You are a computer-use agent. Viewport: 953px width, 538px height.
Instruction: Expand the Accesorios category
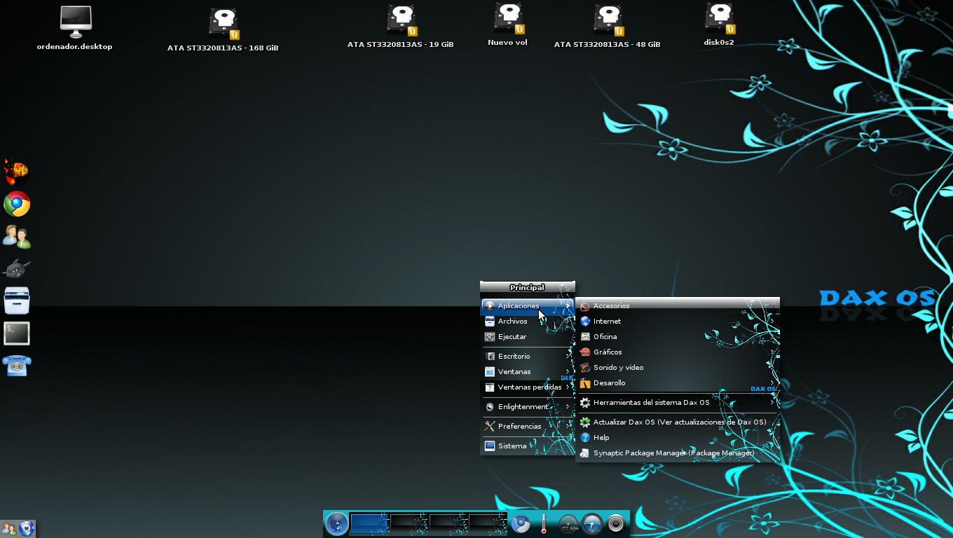click(678, 306)
